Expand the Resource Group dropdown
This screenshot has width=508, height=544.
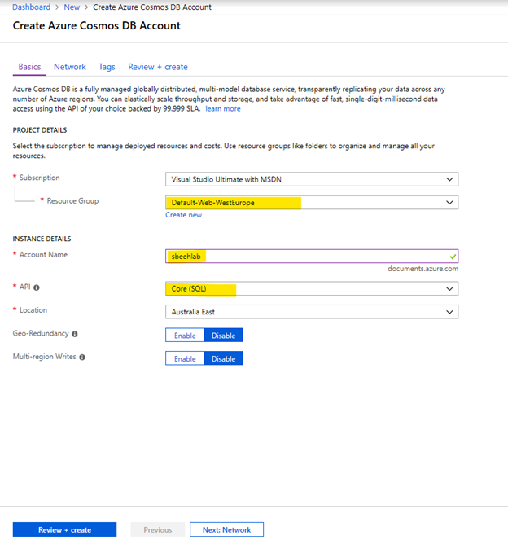pos(312,203)
